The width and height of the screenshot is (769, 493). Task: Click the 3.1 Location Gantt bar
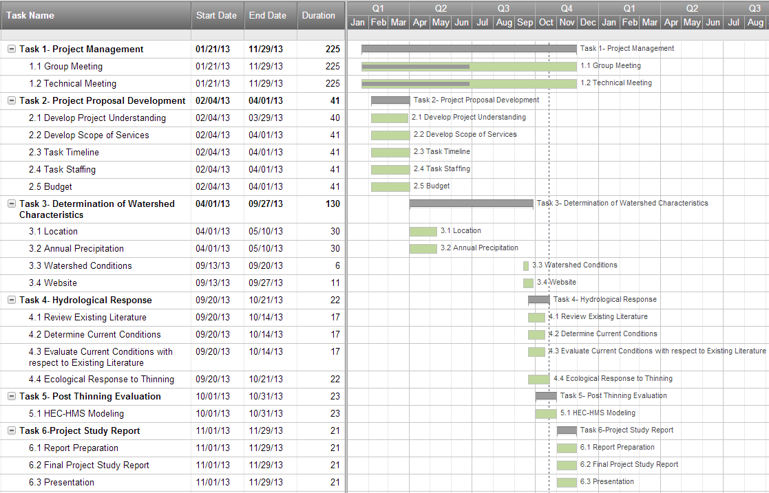423,231
